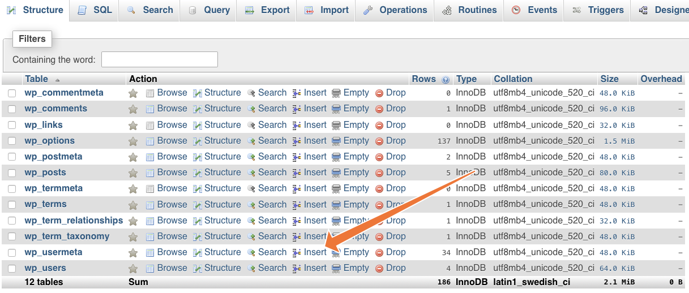Select the wp_options row checkbox

pyautogui.click(x=12, y=141)
